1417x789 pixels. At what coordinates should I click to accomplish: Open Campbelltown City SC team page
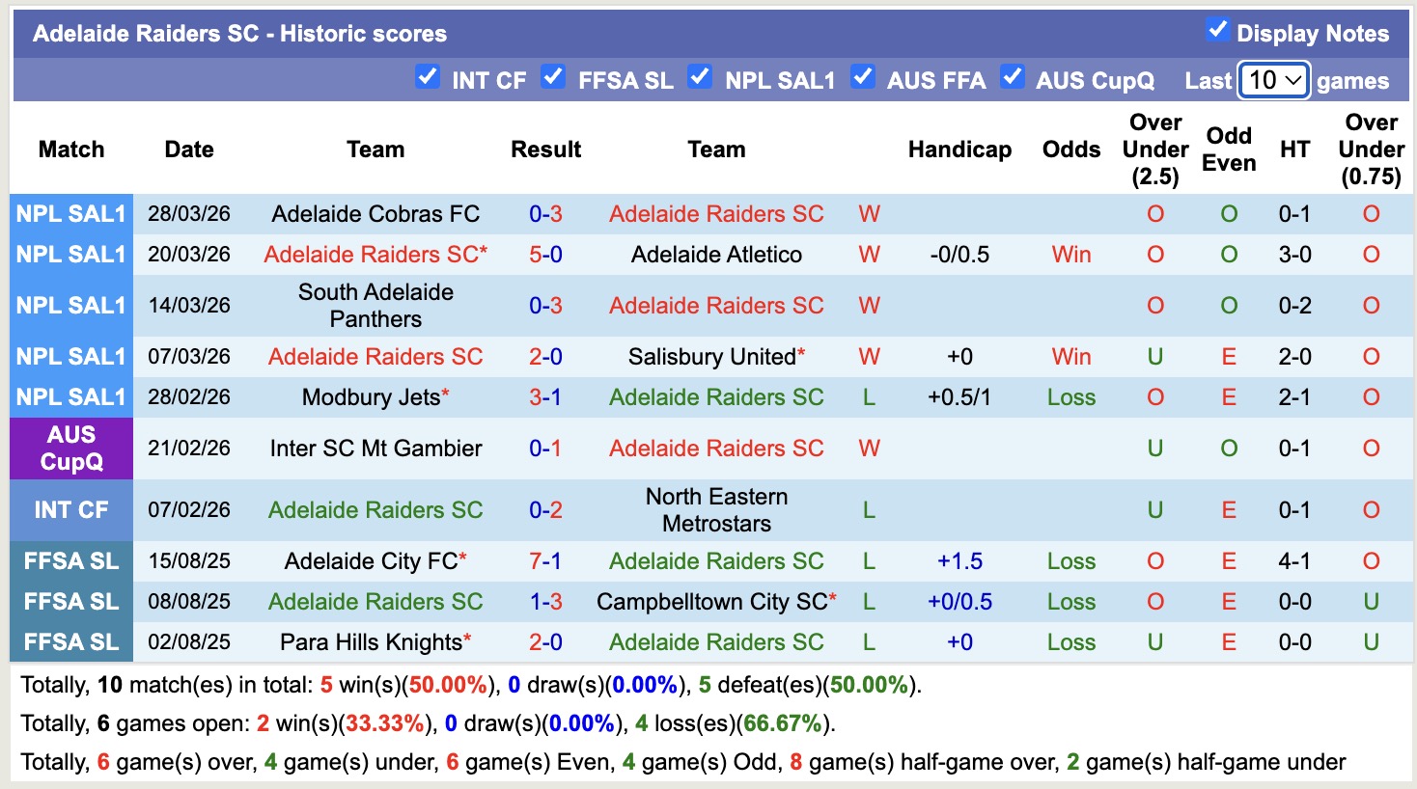pos(711,602)
